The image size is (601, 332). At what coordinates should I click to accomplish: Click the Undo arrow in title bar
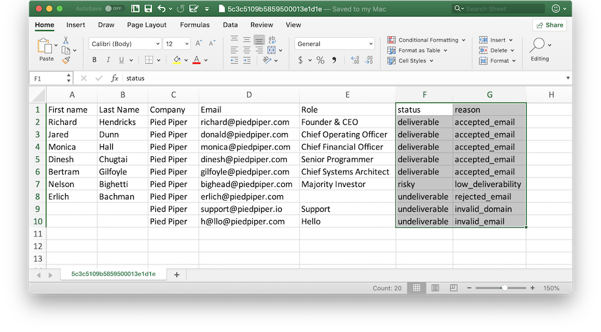coord(162,8)
